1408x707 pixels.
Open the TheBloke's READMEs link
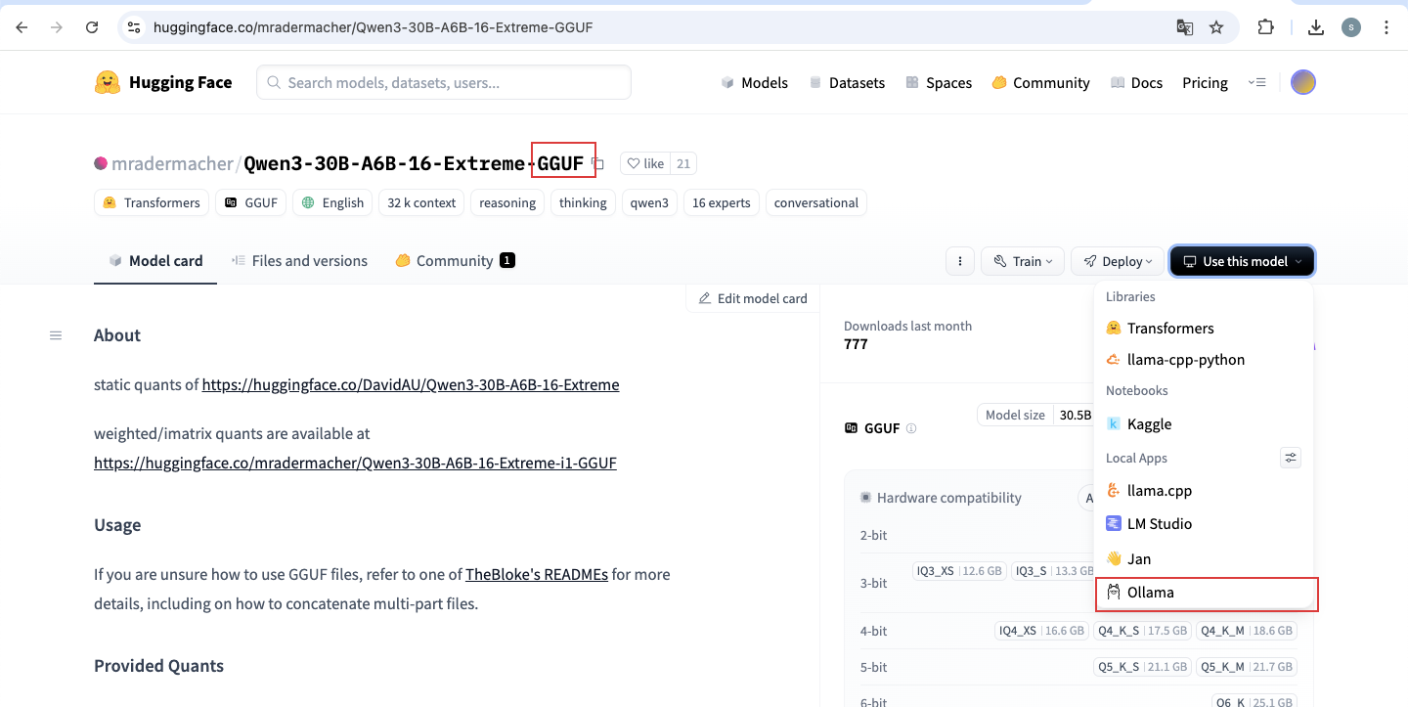(537, 574)
